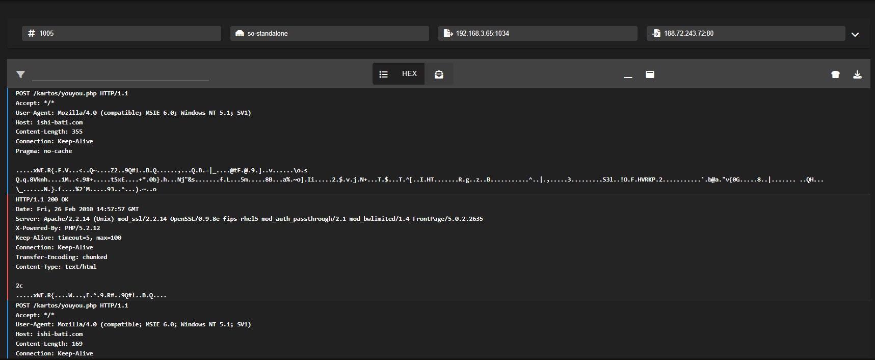Screen dimensions: 875x360
Task: Toggle the packet list view button
Action: click(384, 74)
